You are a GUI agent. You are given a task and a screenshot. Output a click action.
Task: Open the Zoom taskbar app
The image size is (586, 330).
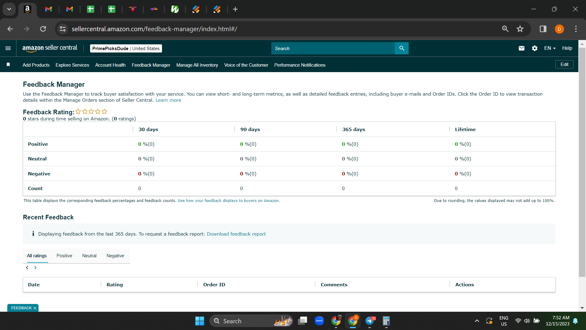click(x=319, y=321)
